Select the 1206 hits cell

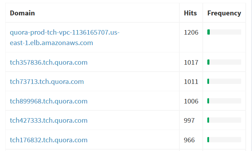click(191, 33)
